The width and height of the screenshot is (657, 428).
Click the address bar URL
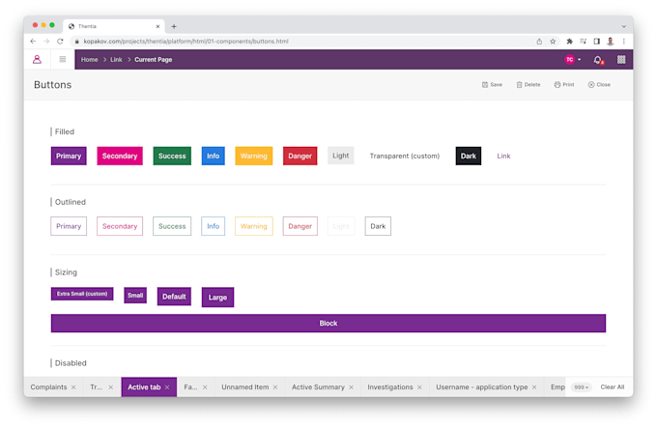tap(186, 41)
